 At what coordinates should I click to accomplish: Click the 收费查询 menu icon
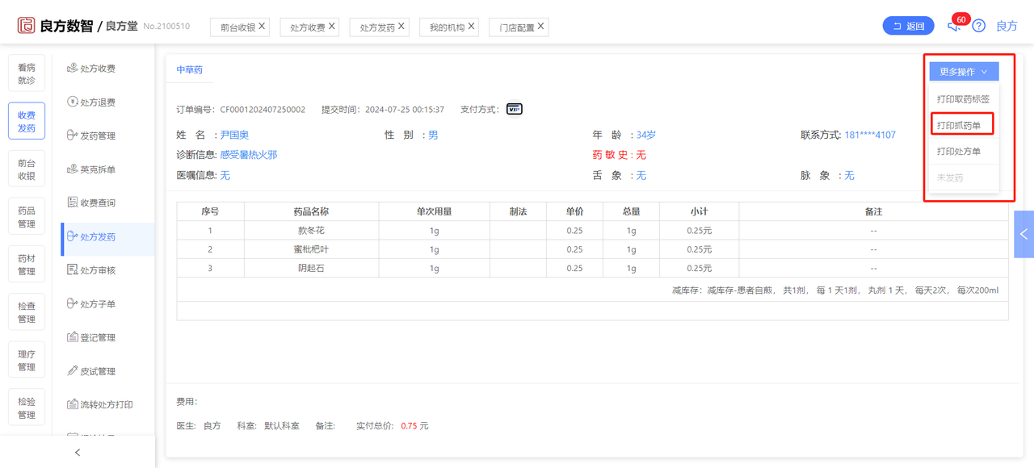point(73,203)
